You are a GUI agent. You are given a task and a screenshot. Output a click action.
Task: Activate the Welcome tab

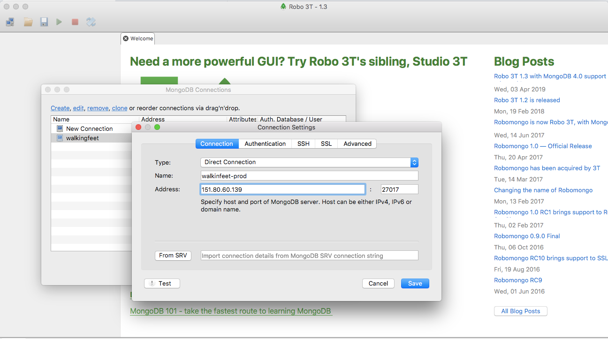[x=137, y=38]
